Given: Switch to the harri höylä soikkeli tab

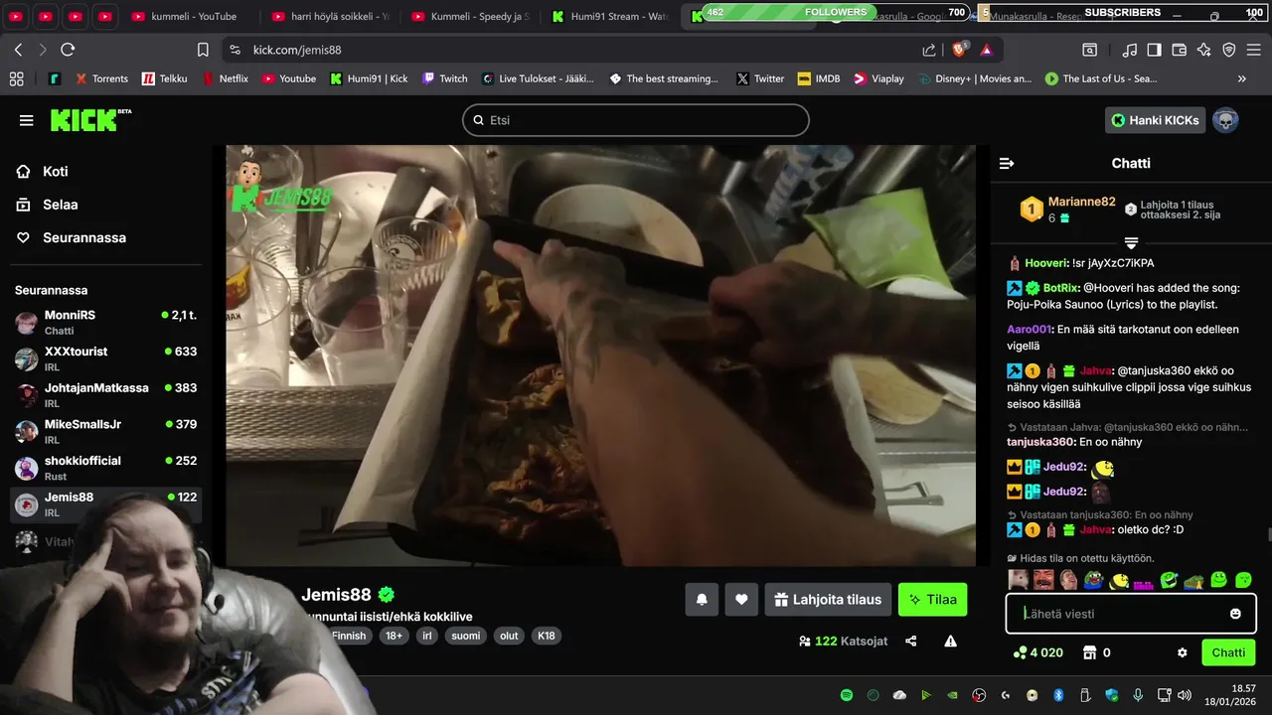Looking at the screenshot, I should click(x=331, y=16).
